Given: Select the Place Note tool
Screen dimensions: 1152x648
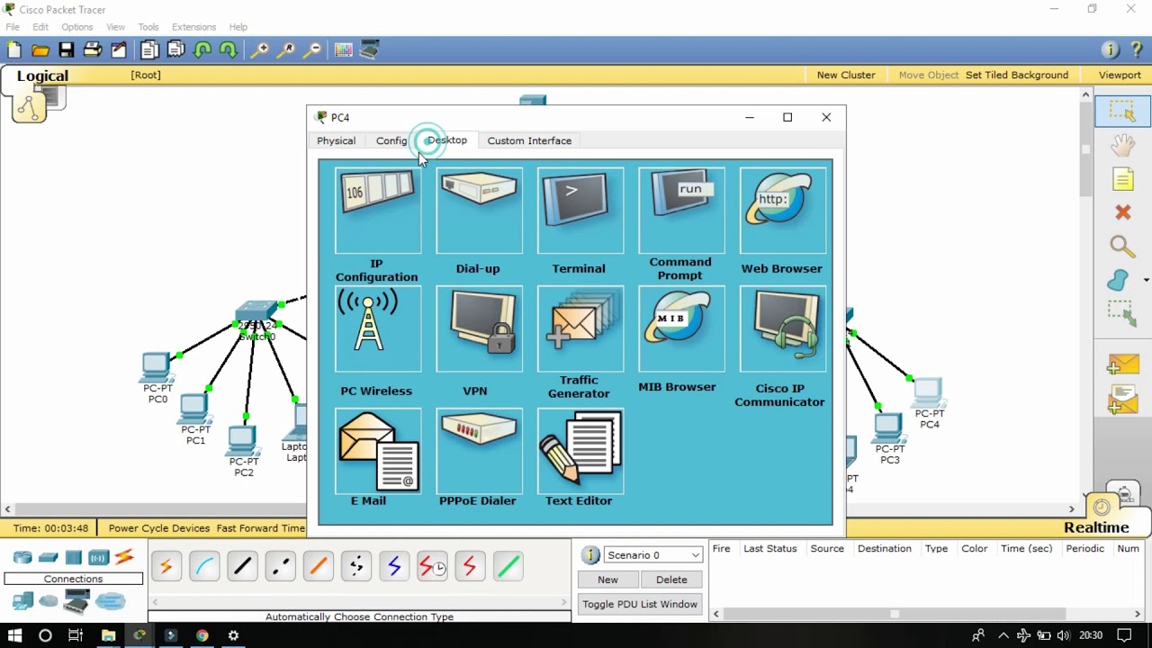Looking at the screenshot, I should point(1122,179).
